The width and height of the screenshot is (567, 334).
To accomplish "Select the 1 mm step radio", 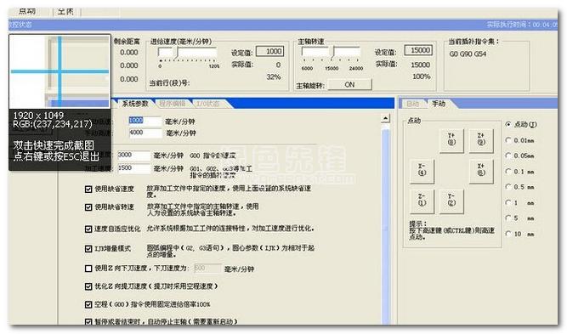I will 508,203.
